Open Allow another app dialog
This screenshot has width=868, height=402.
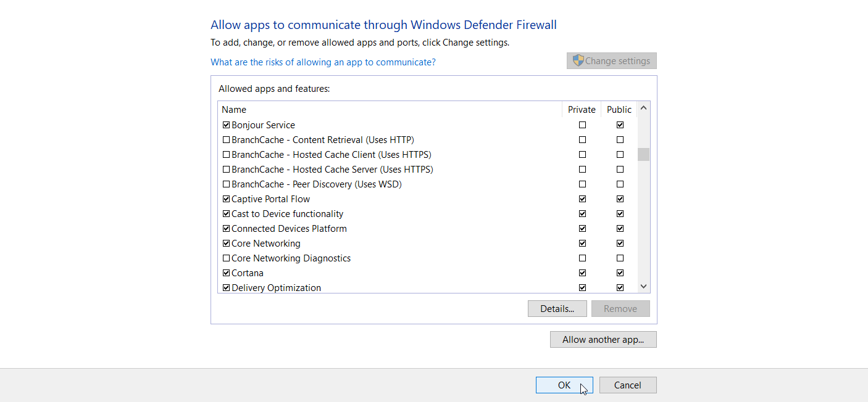[603, 340]
